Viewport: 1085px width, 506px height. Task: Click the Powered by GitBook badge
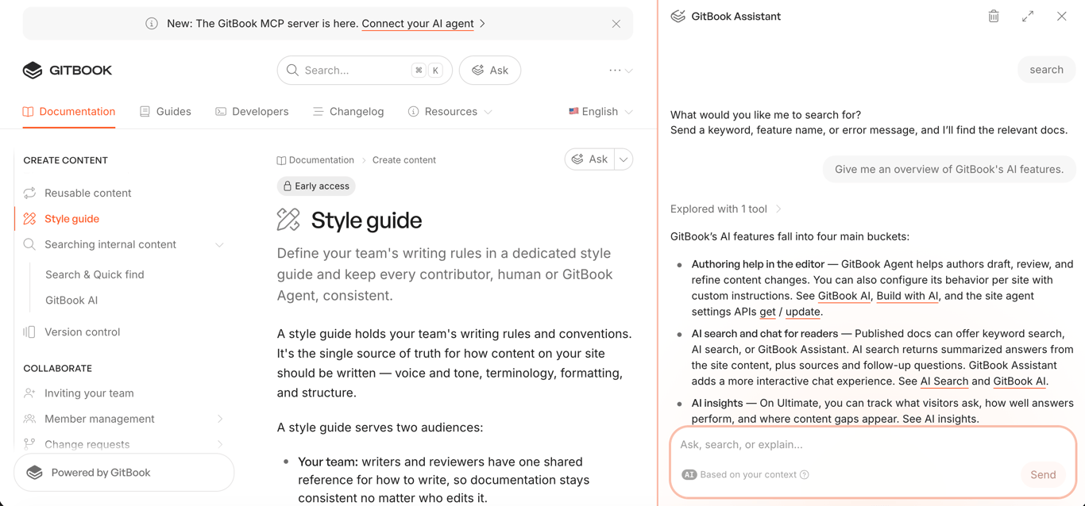tap(124, 473)
